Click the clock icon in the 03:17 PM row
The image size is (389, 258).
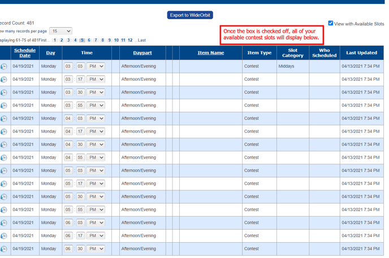point(4,80)
